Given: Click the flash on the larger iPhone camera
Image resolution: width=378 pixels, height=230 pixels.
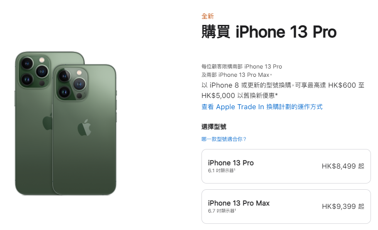Looking at the screenshot, I should (x=42, y=60).
